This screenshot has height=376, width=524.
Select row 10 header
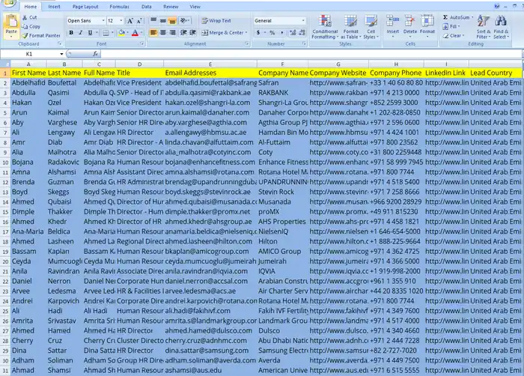(5, 163)
